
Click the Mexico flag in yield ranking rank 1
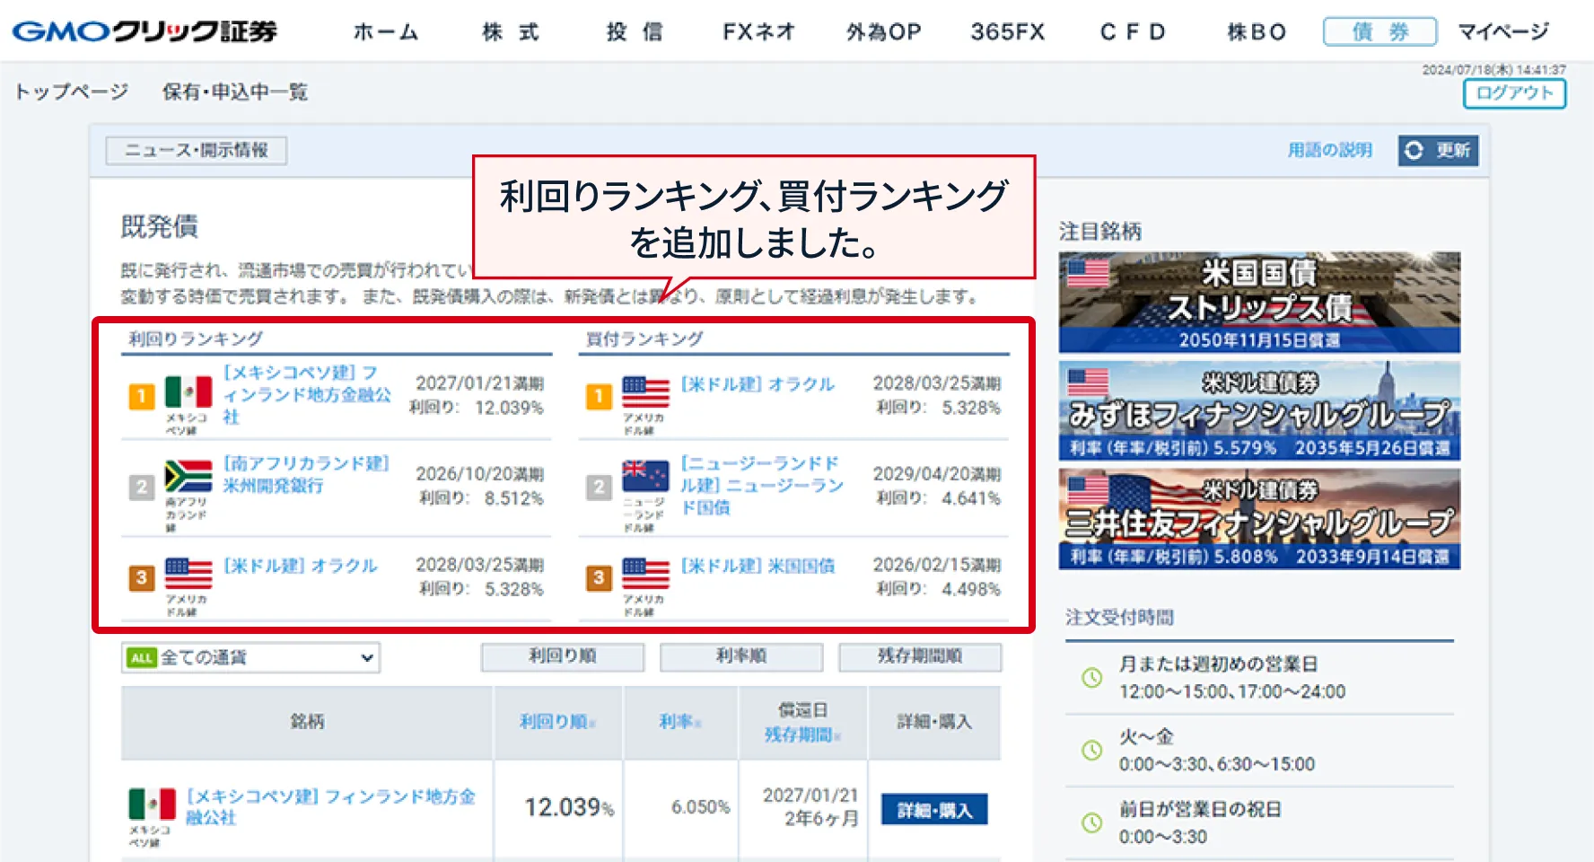[188, 392]
